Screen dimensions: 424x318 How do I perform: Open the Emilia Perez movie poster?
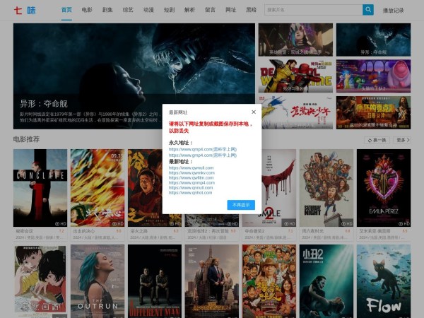point(383,187)
